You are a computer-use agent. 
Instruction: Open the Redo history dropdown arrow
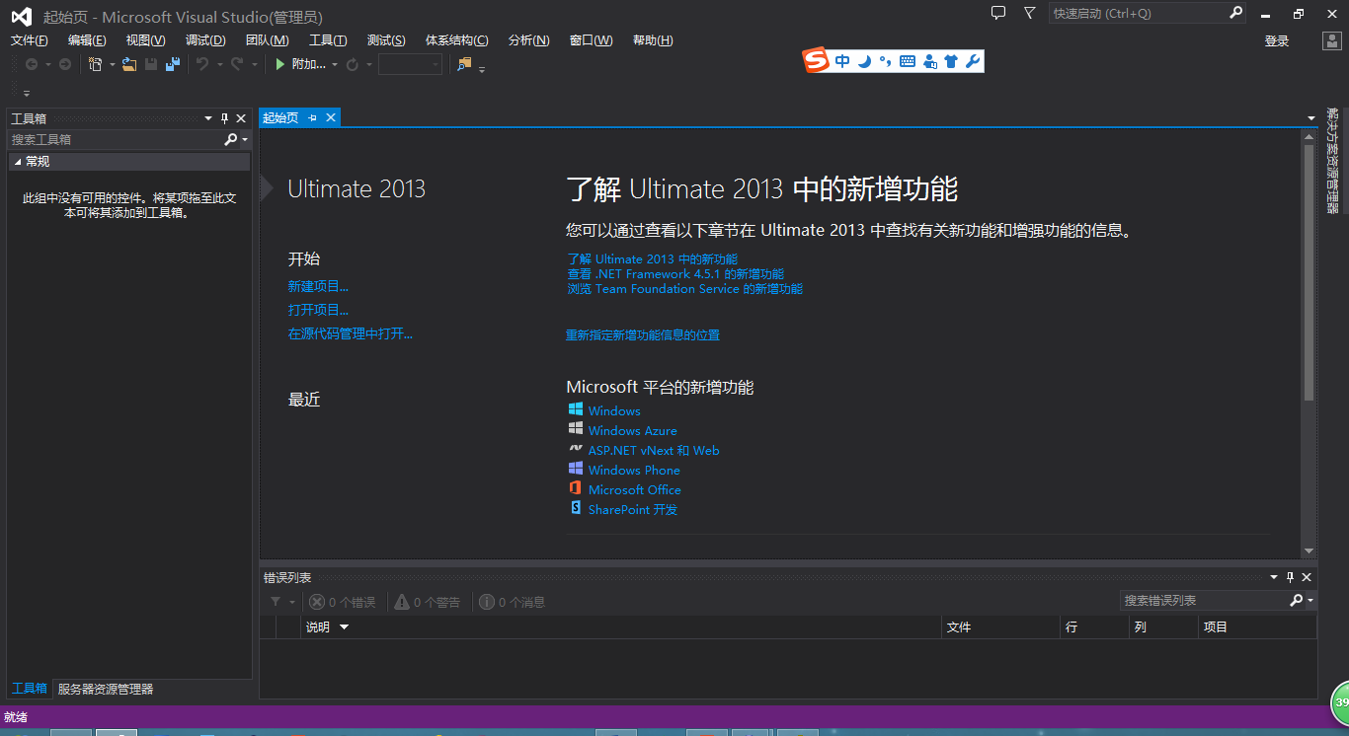pyautogui.click(x=254, y=64)
